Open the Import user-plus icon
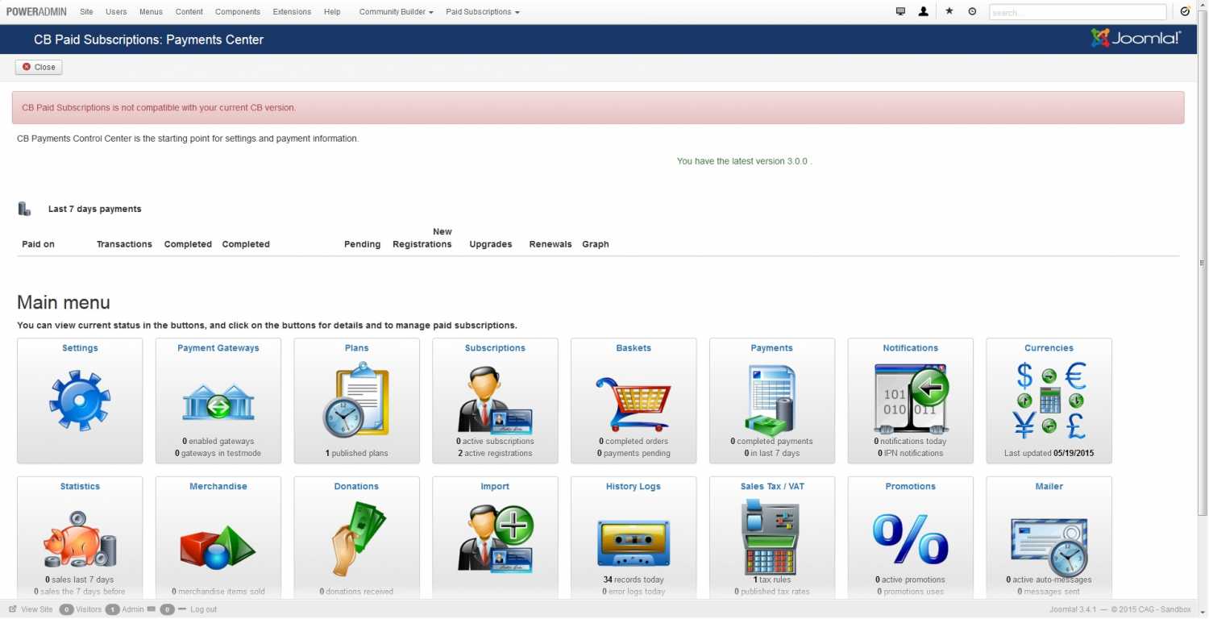Viewport: 1209px width, 619px height. [495, 539]
